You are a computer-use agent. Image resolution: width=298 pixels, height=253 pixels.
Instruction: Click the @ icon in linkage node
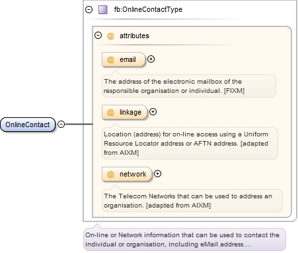[110, 112]
